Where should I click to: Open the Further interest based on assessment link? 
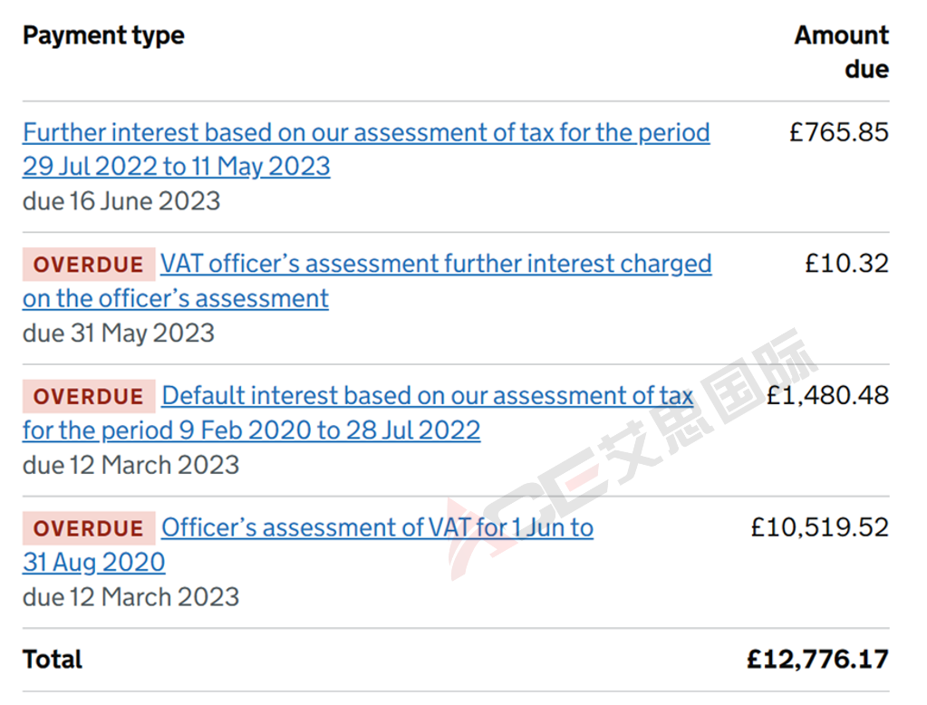tap(366, 133)
